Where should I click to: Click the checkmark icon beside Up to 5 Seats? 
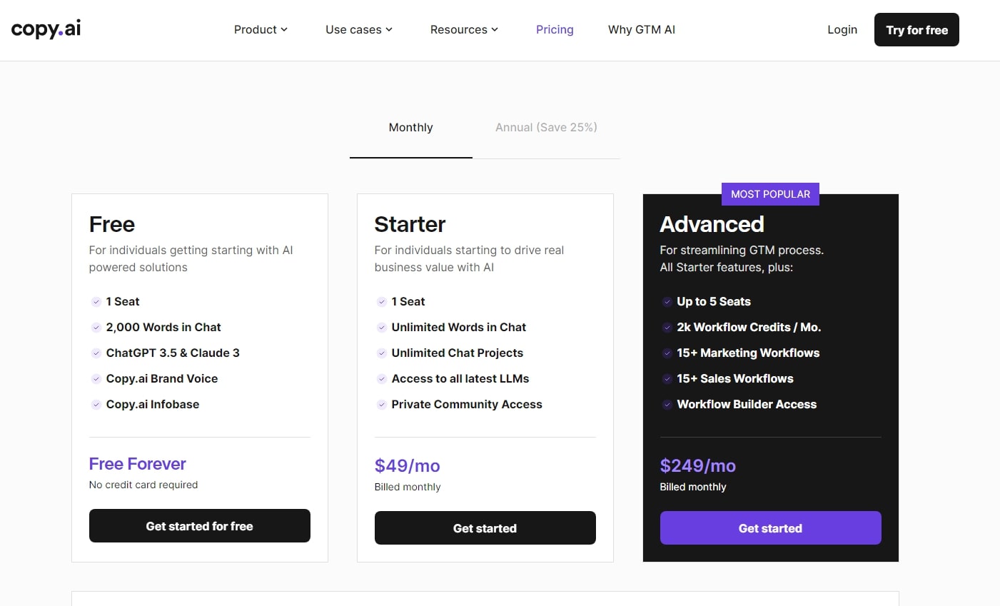pos(667,302)
